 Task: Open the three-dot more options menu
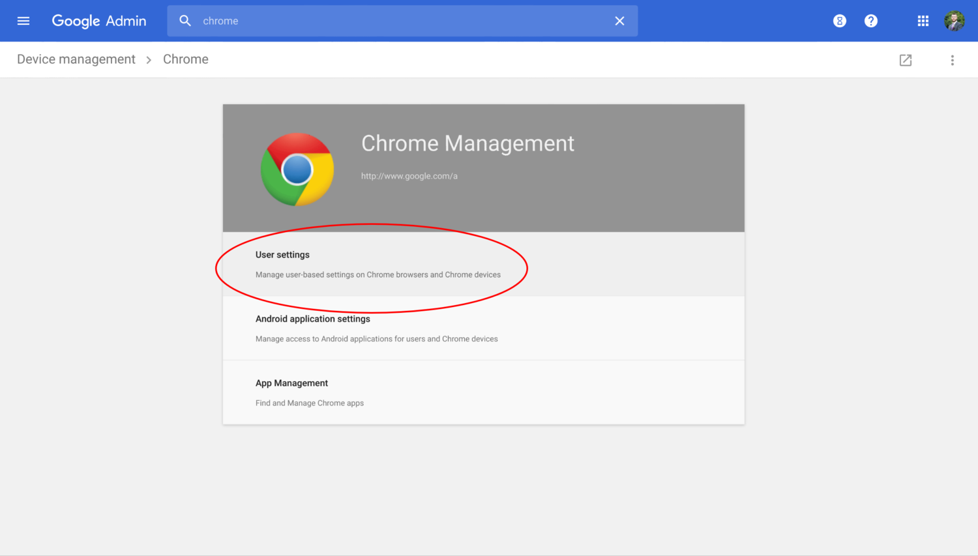click(x=953, y=60)
